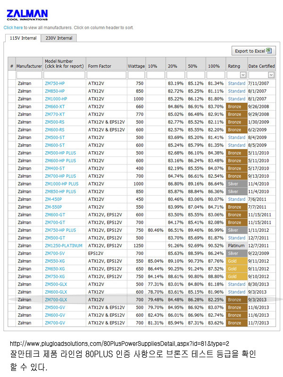Image resolution: width=283 pixels, height=377 pixels.
Task: Click the date 7/11/2007
Action: [258, 83]
